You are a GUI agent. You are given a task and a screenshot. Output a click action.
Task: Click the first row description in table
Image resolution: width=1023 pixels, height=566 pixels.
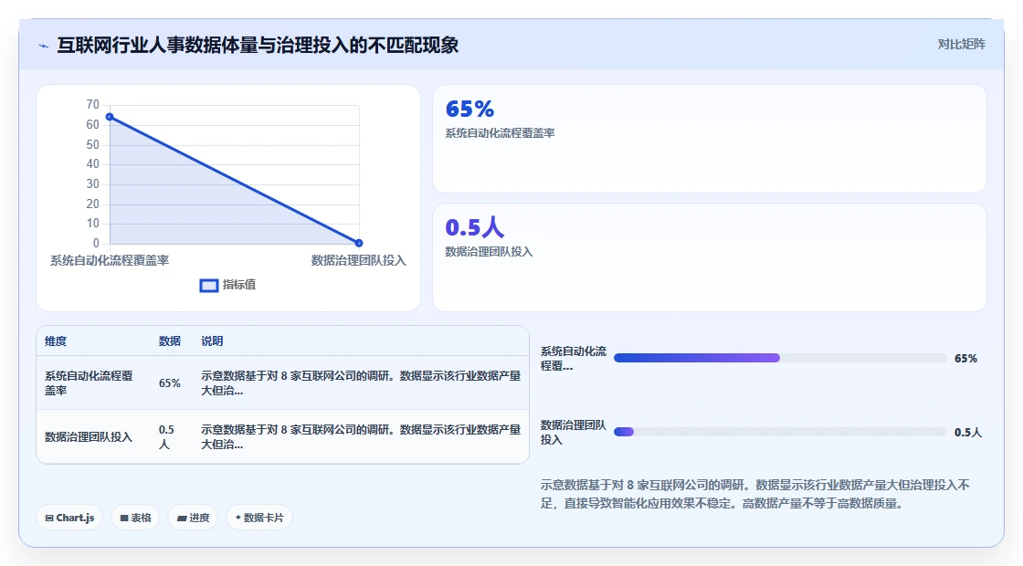pos(361,383)
